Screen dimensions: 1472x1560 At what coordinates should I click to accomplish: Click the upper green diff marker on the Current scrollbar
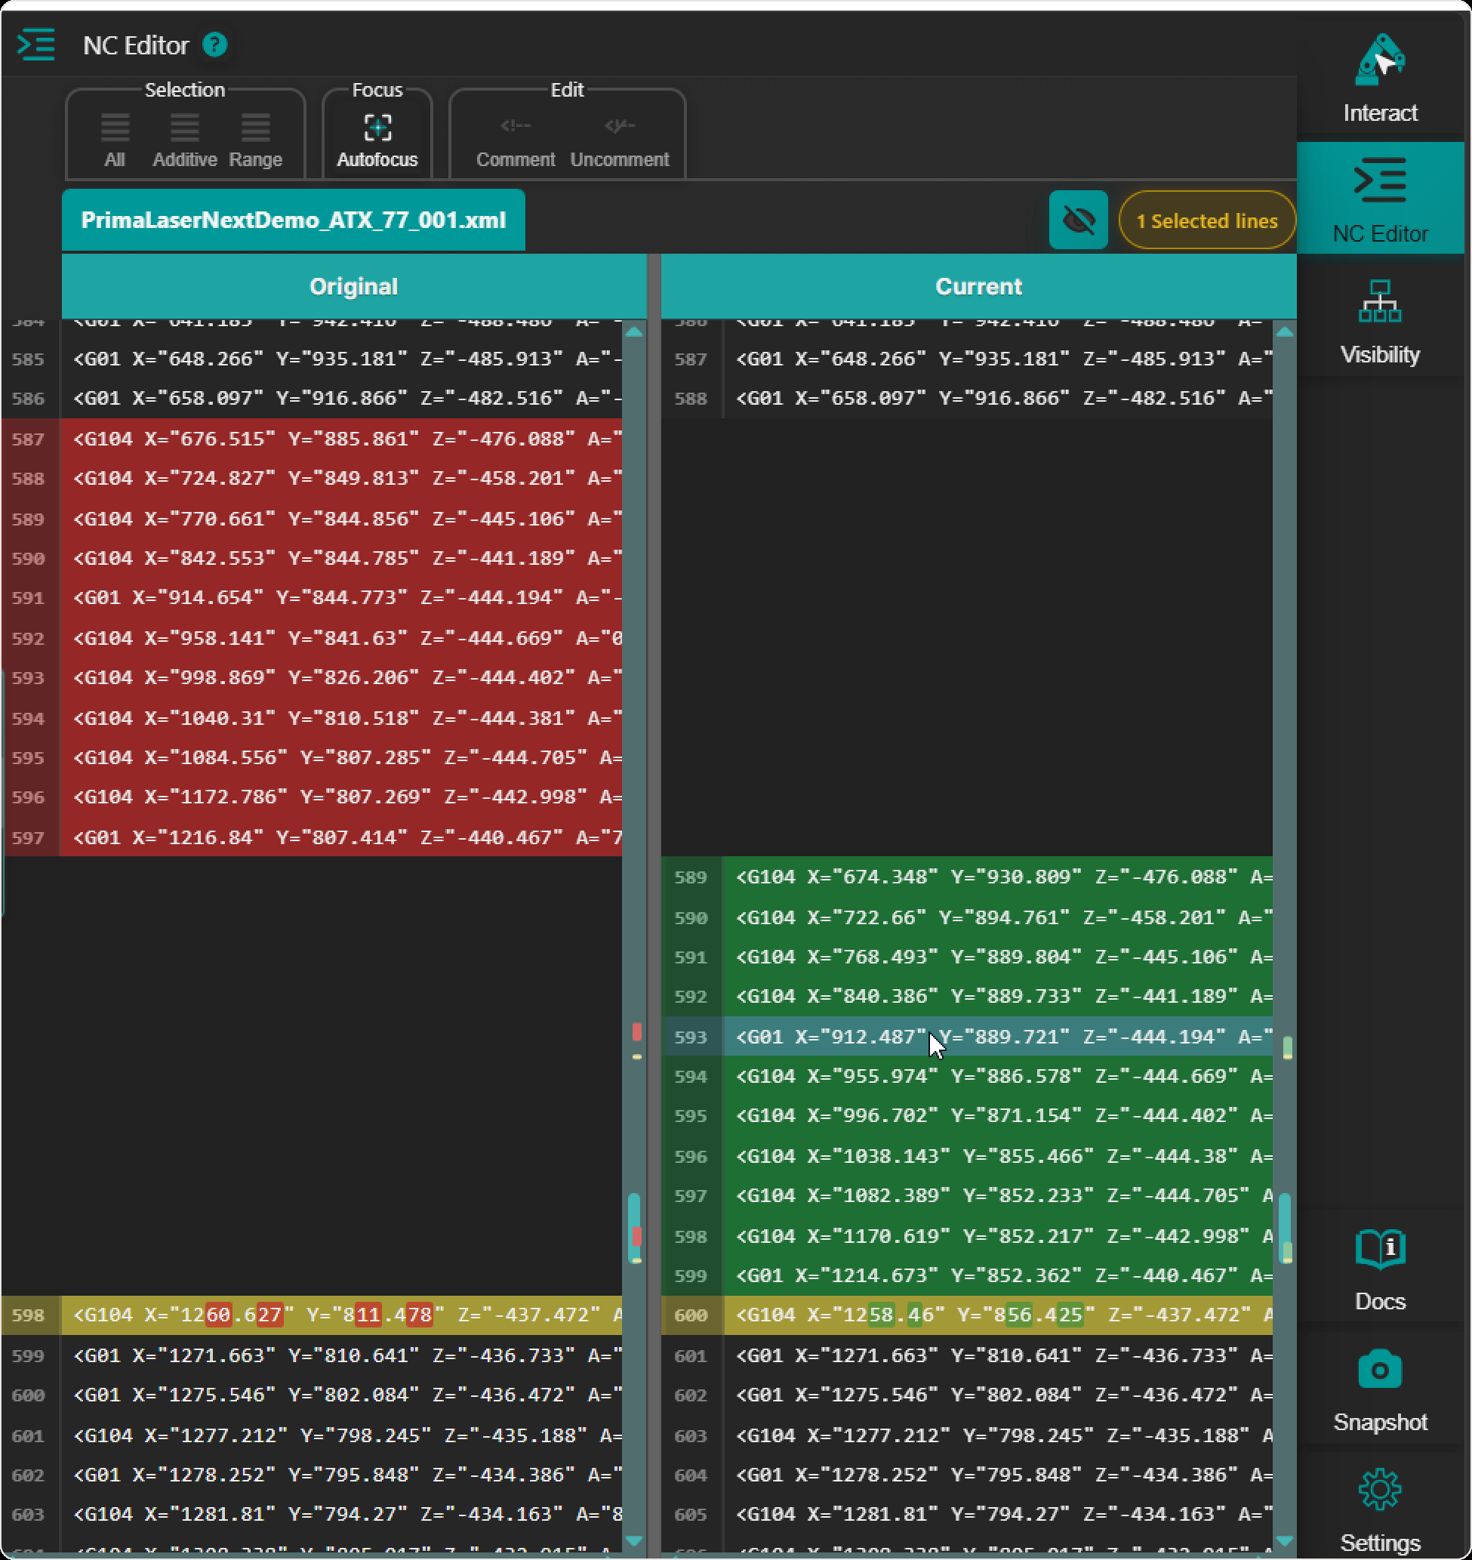pos(1287,1047)
